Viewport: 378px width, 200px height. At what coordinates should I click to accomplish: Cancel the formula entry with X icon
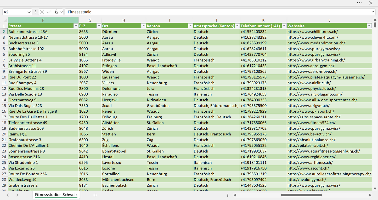[42, 12]
